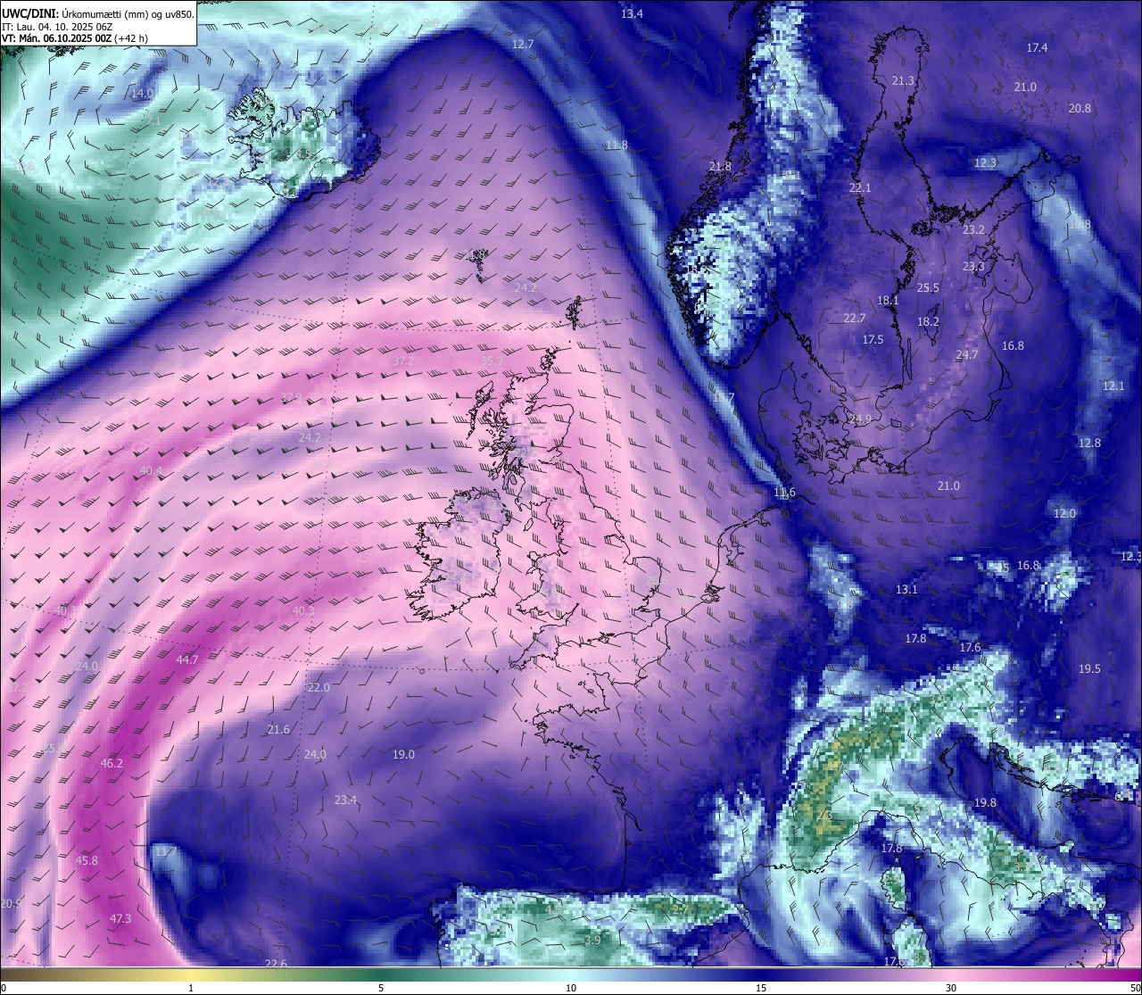
Task: Click the 'IT: Lau. 04. 10. 2025 06Z' line
Action: 55,26
